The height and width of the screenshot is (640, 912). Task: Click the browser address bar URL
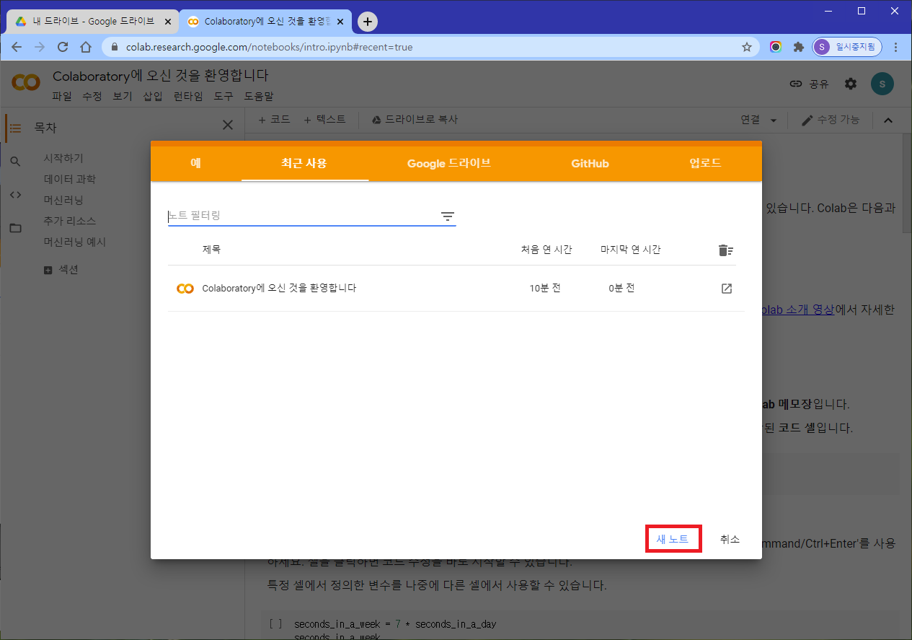coord(270,47)
